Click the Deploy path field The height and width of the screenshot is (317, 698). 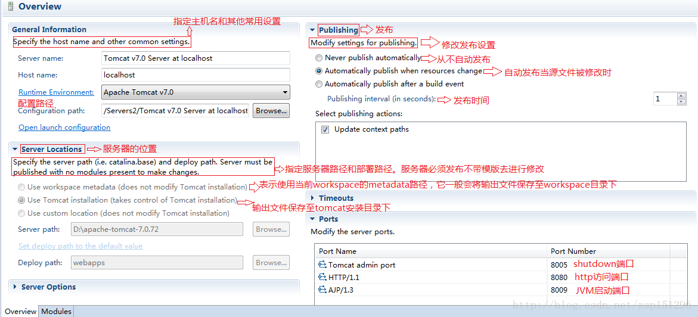[x=157, y=263]
